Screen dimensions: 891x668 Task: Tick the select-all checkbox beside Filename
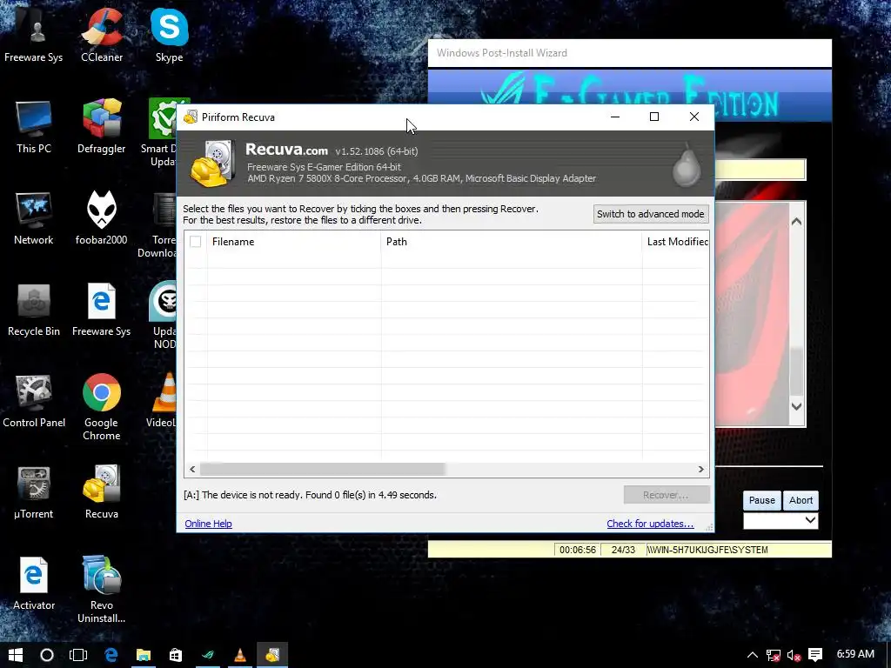click(196, 242)
